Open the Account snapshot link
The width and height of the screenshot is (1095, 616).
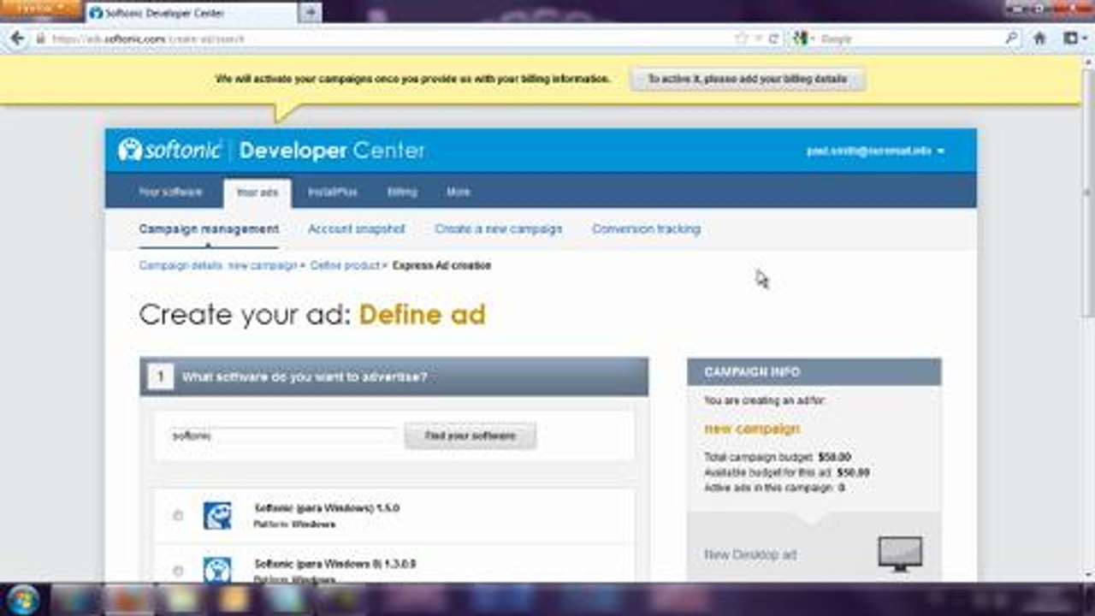click(356, 229)
